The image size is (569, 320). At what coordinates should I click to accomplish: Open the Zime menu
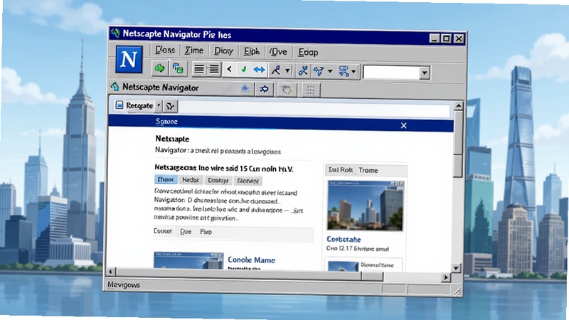(194, 50)
